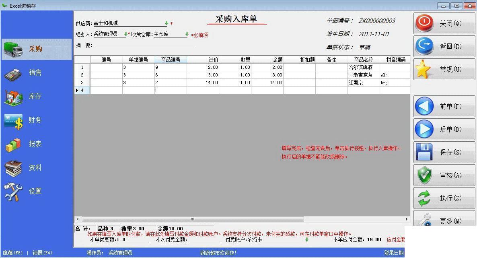Open the 资料 data books icon
The width and height of the screenshot is (477, 258).
coord(13,168)
